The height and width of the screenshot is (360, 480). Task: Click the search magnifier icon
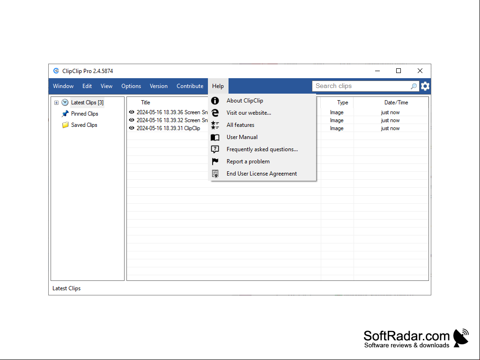point(414,86)
